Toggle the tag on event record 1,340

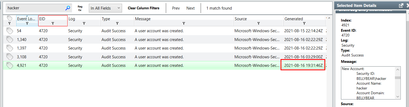coord(10,40)
